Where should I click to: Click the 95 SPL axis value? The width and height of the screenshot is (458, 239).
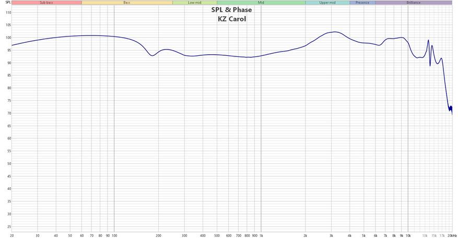tap(9, 50)
